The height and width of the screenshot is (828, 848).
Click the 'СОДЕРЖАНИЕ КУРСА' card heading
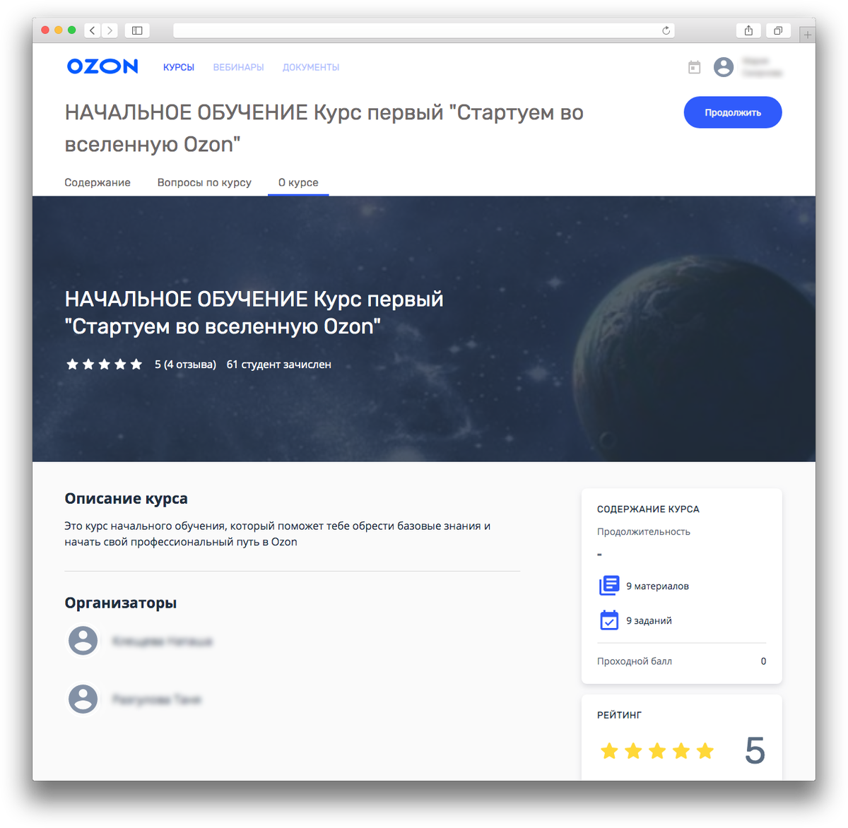click(x=648, y=509)
